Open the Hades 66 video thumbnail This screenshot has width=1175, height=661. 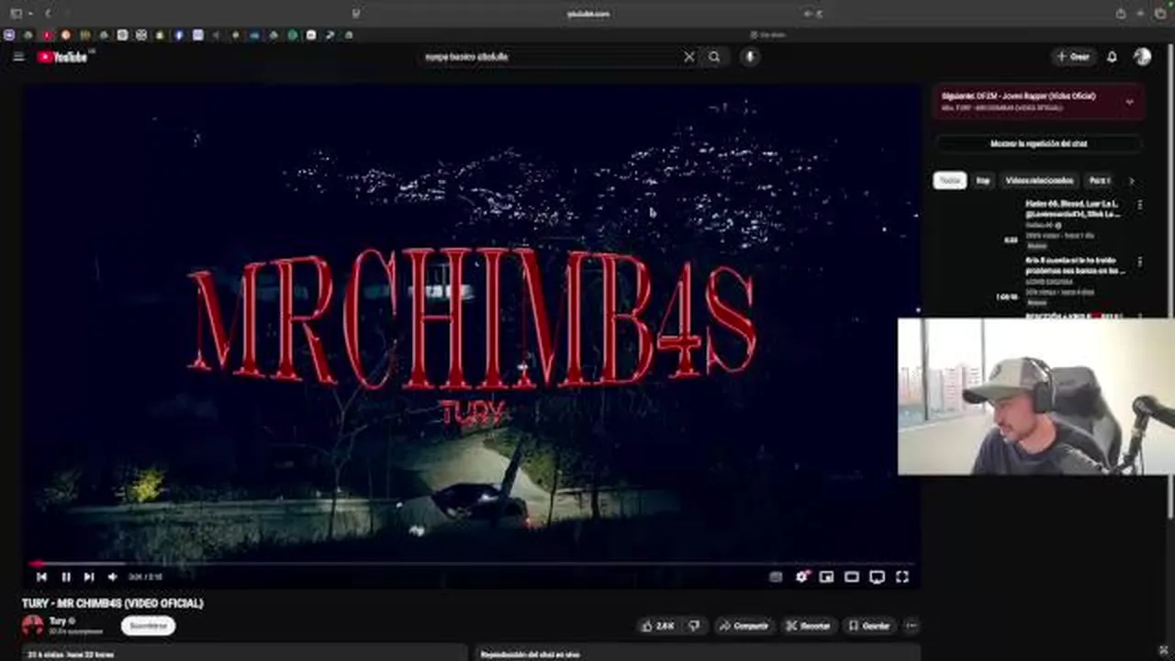pyautogui.click(x=977, y=223)
